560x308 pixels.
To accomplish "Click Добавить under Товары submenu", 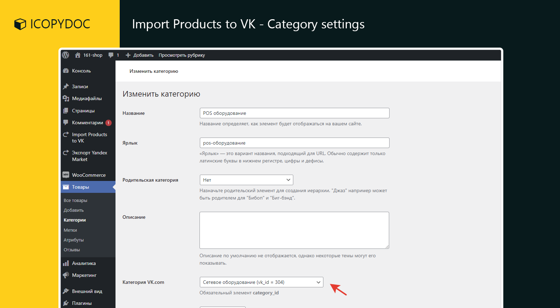I will click(73, 210).
